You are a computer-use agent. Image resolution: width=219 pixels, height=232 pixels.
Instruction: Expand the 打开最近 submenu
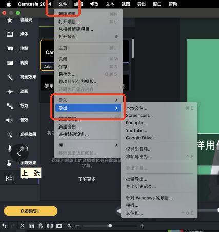(x=88, y=37)
